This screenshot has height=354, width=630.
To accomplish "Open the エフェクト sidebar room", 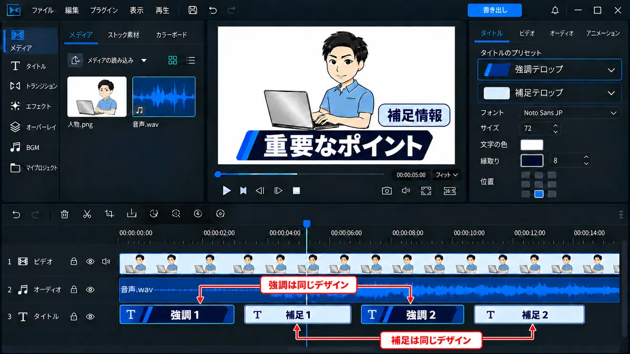I will 31,106.
